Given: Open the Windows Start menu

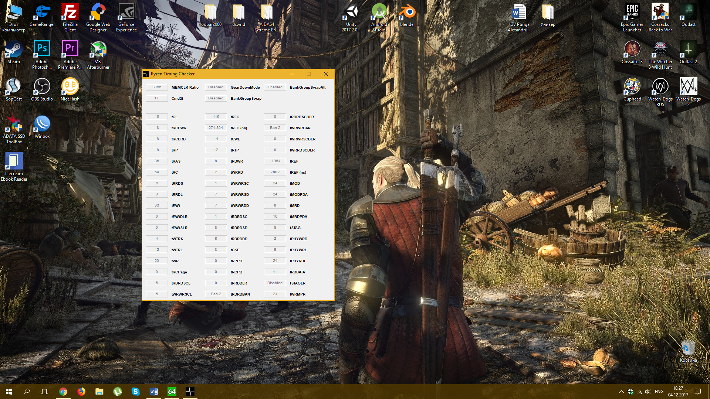Looking at the screenshot, I should pyautogui.click(x=9, y=392).
